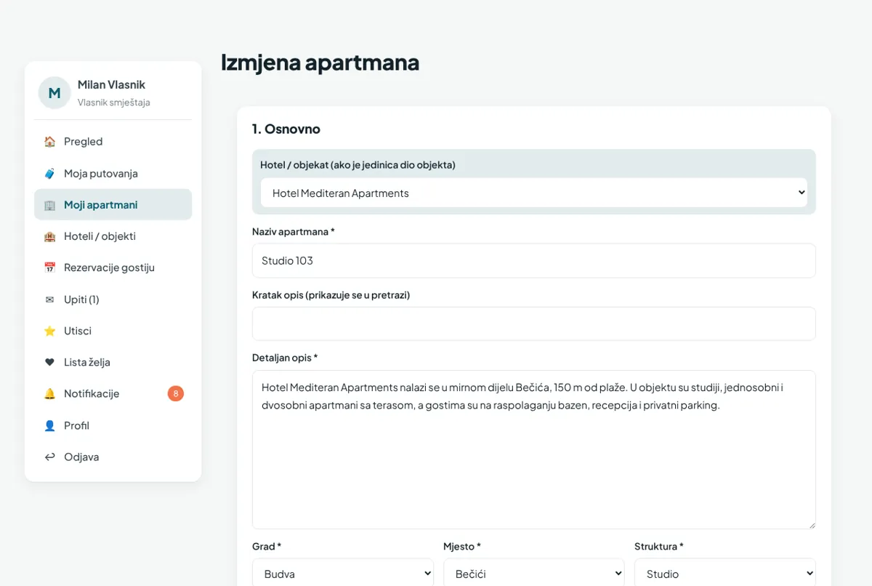Click the bell icon beside Notifikacije
The image size is (872, 586).
49,393
